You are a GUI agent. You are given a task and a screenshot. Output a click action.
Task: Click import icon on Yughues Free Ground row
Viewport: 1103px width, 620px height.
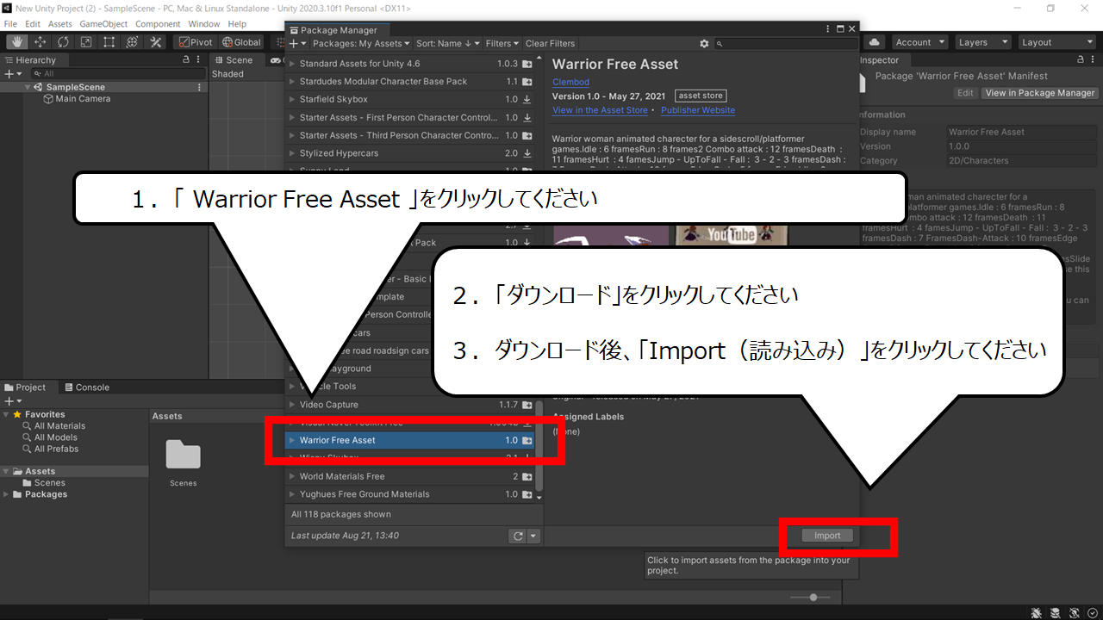pyautogui.click(x=527, y=494)
